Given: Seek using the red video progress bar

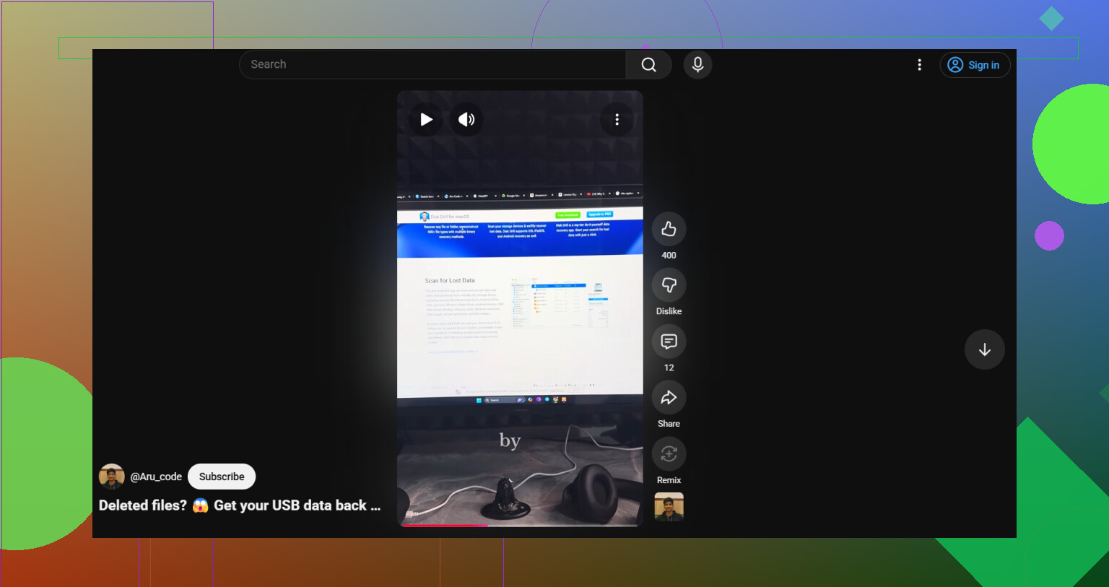Looking at the screenshot, I should 520,525.
